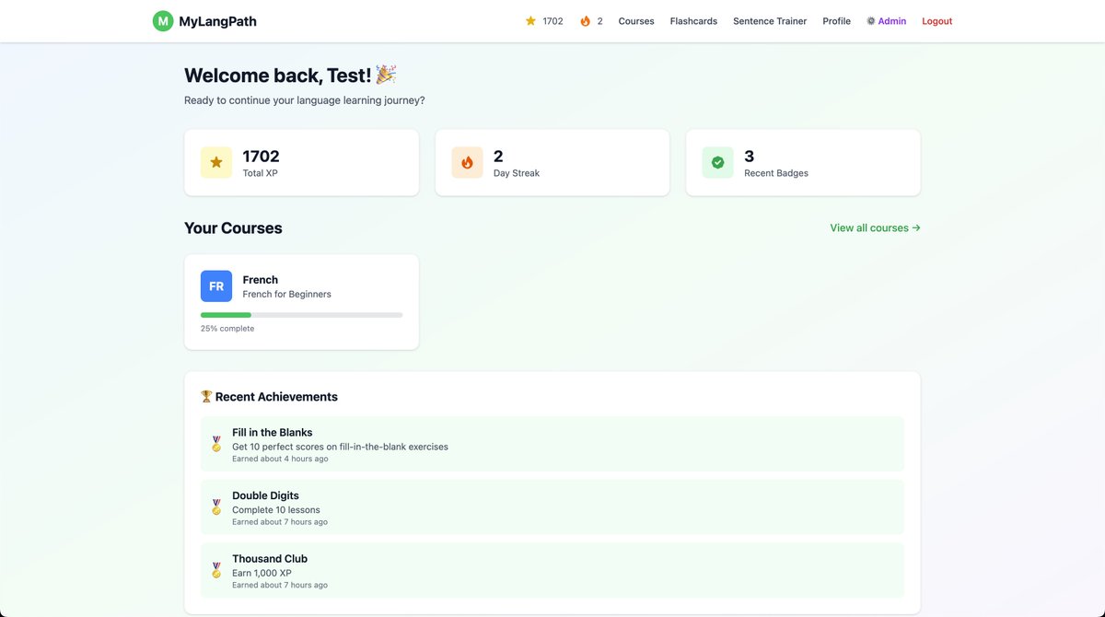The height and width of the screenshot is (617, 1105).
Task: Click the green M logo icon
Action: (x=163, y=21)
